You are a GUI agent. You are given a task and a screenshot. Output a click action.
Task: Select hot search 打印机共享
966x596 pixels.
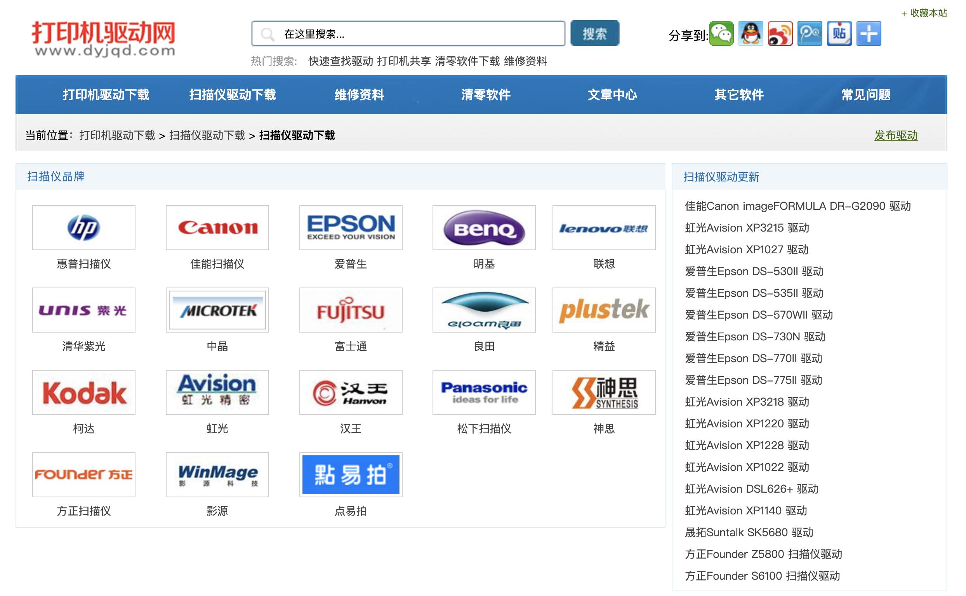404,61
